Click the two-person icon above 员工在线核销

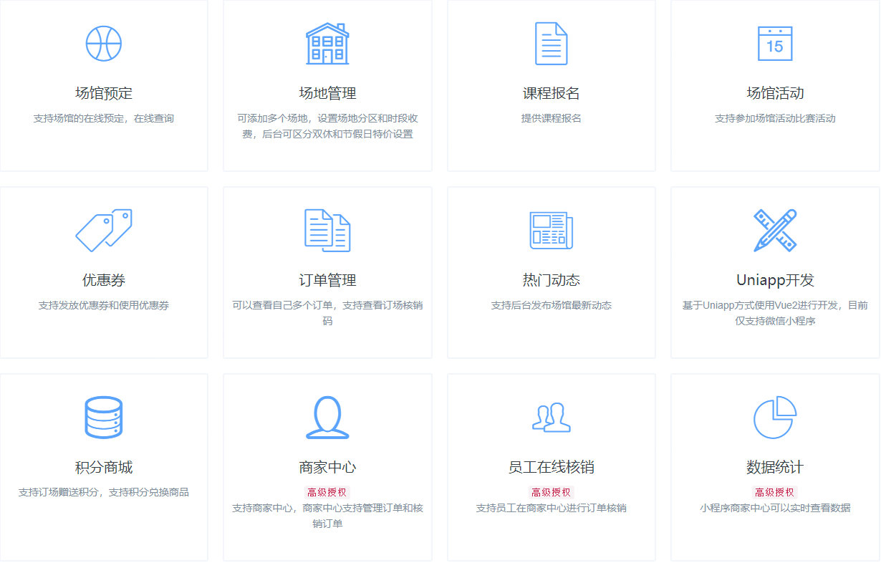pyautogui.click(x=551, y=418)
